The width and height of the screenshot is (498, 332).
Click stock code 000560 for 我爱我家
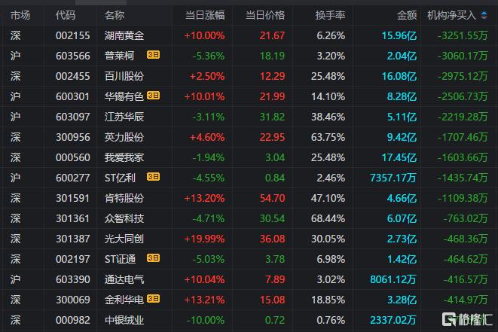point(73,157)
